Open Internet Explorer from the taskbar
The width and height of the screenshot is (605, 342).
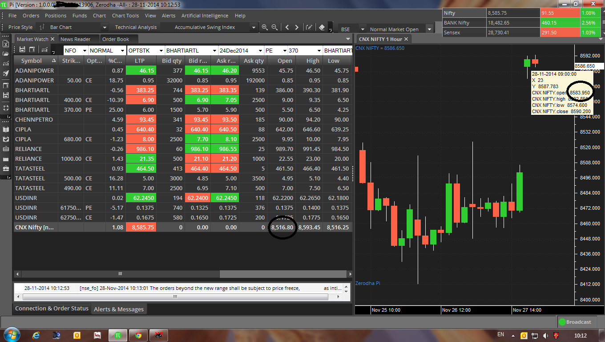(x=36, y=335)
